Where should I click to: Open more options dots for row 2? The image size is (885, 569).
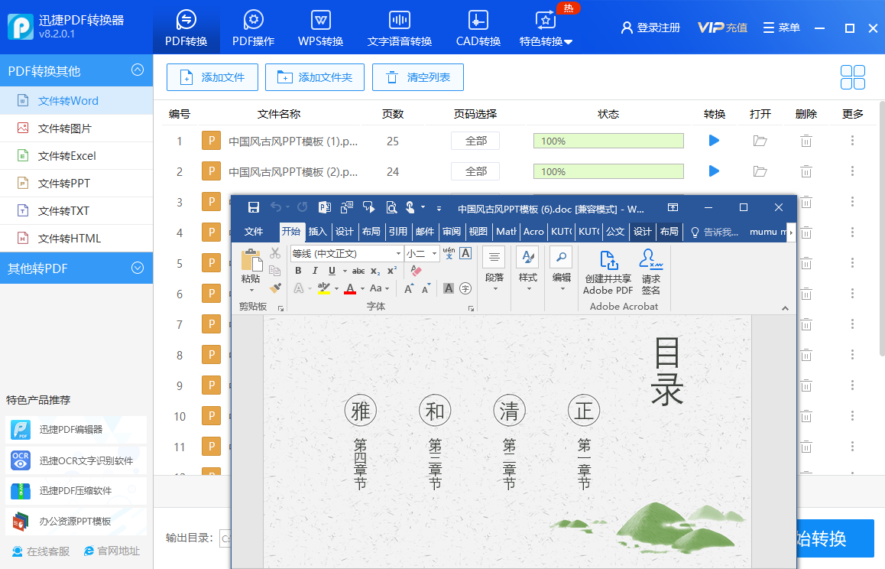pyautogui.click(x=852, y=171)
